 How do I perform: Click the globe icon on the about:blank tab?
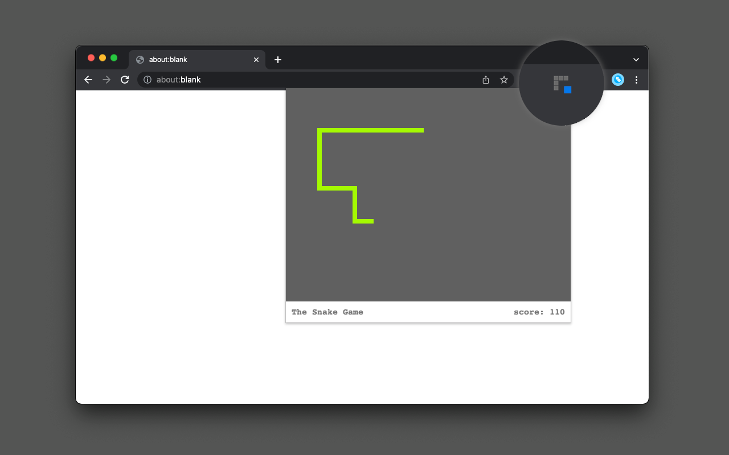tap(140, 59)
